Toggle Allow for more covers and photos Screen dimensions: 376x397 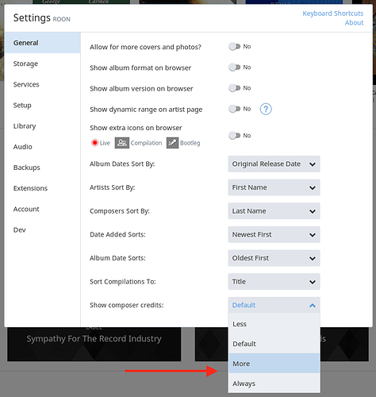point(235,47)
